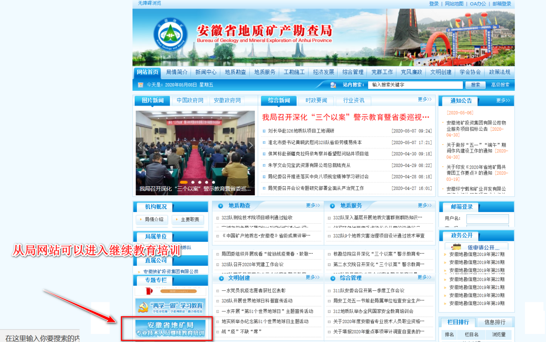Go to the 党群工作 navigation item
This screenshot has width=546, height=342.
(383, 72)
